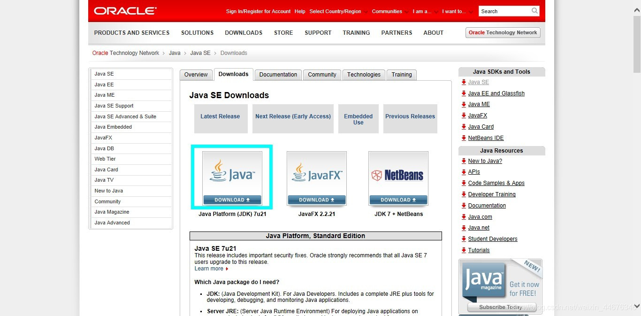Click red arrow beside Java.com

[x=464, y=217]
